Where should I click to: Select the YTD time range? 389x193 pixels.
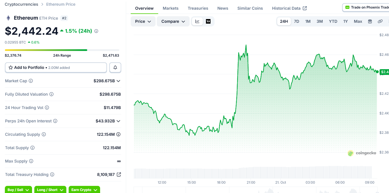pyautogui.click(x=333, y=21)
